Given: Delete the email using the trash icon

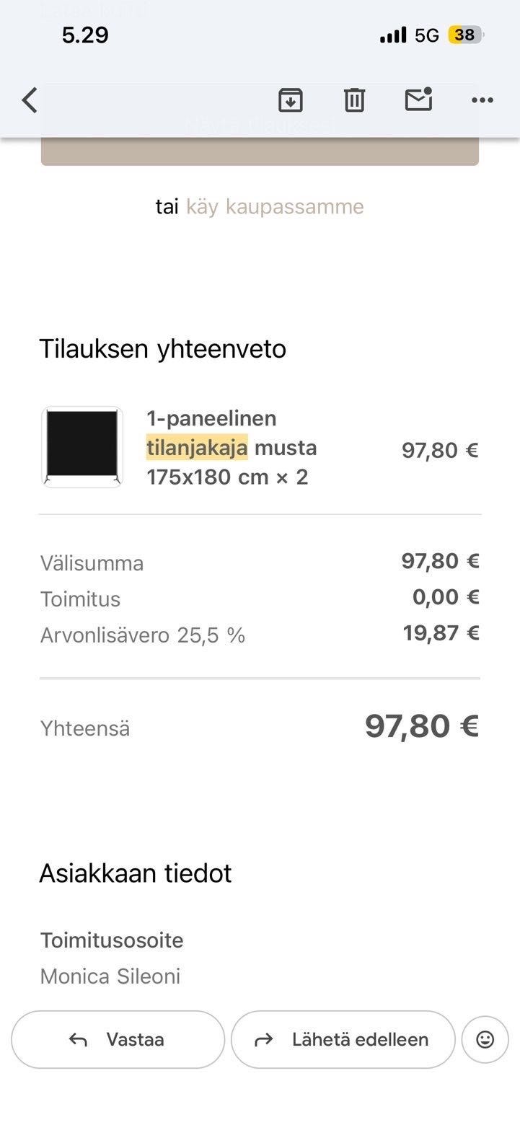Looking at the screenshot, I should pos(354,100).
